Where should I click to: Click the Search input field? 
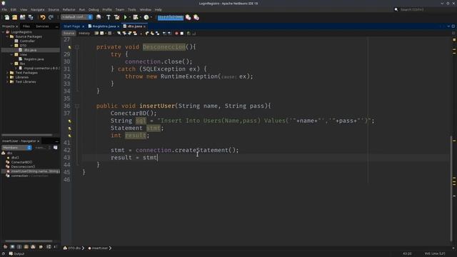[x=424, y=9]
